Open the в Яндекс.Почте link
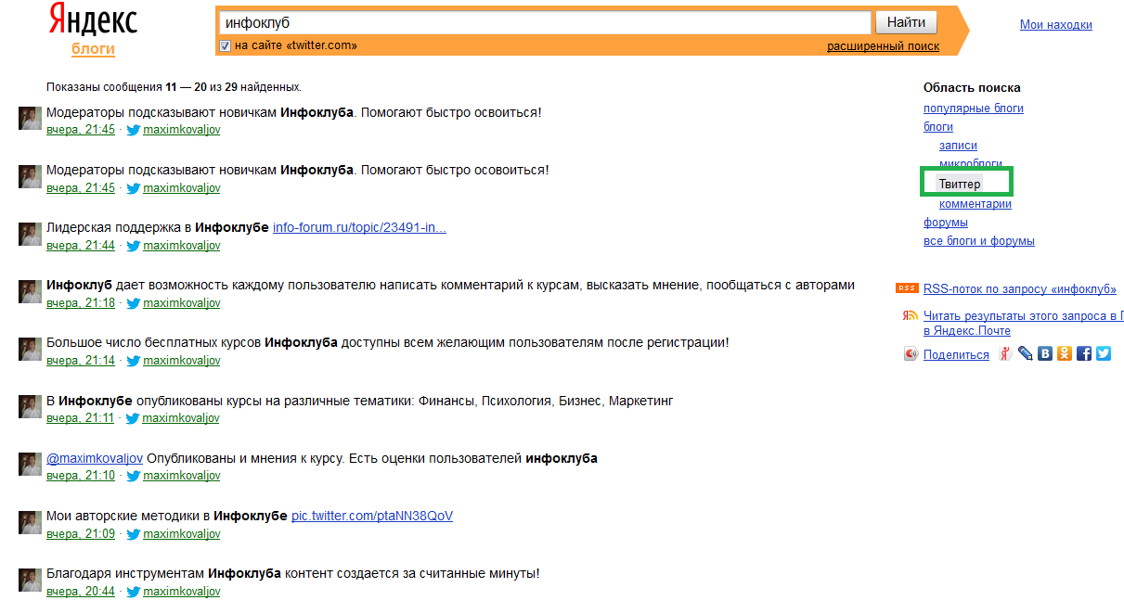 pyautogui.click(x=967, y=331)
